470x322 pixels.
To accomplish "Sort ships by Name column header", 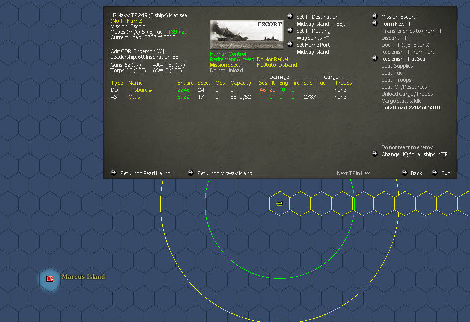I will pyautogui.click(x=135, y=83).
